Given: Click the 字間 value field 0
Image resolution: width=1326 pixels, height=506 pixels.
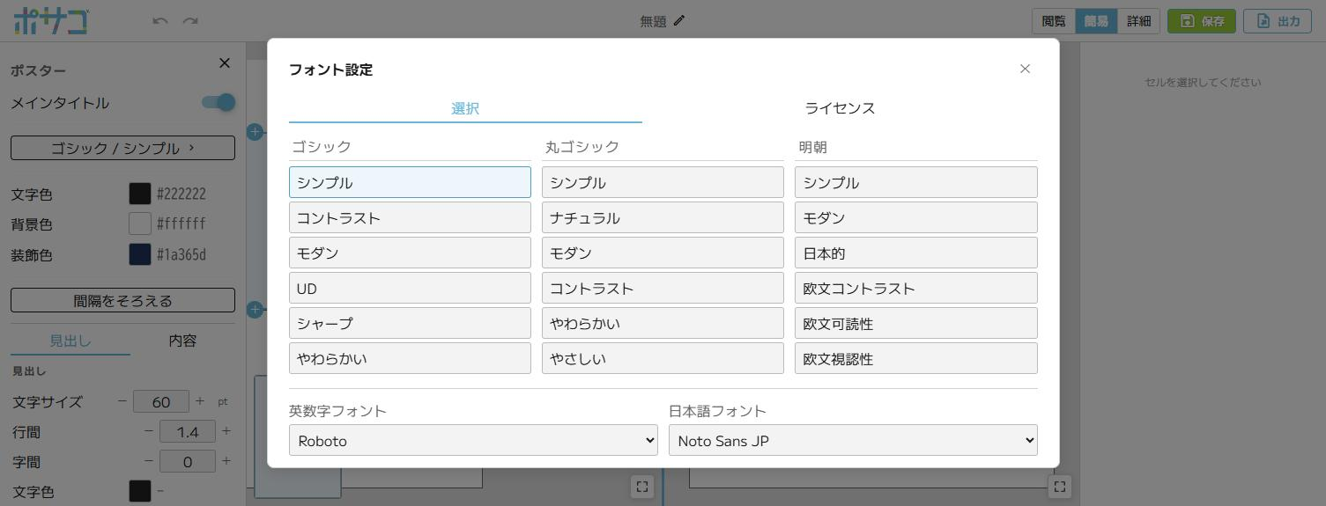Looking at the screenshot, I should [188, 461].
